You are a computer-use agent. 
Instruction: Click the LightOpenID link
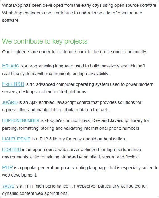(16, 139)
